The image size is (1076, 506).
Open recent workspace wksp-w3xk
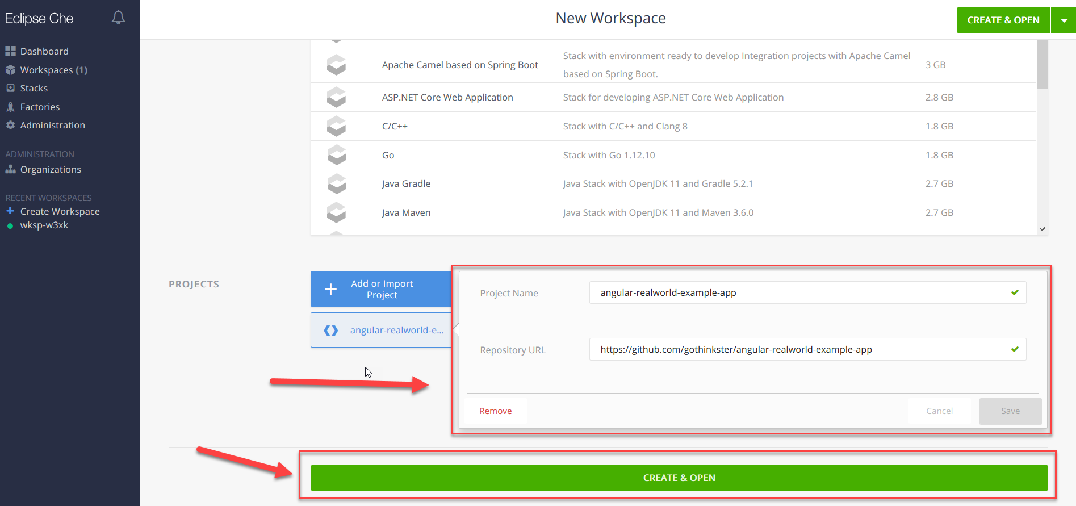tap(44, 225)
